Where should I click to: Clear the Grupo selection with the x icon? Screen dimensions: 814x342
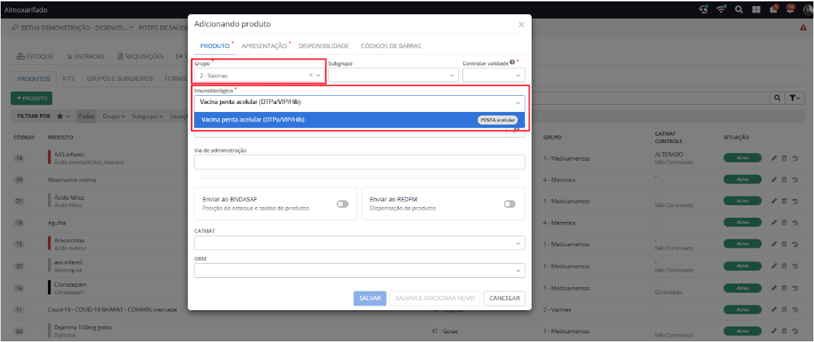[x=311, y=76]
